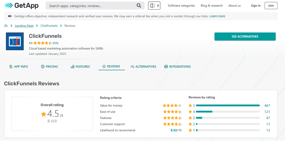Image resolution: width=285 pixels, height=141 pixels.
Task: Select the REVIEWS tab
Action: coord(111,66)
